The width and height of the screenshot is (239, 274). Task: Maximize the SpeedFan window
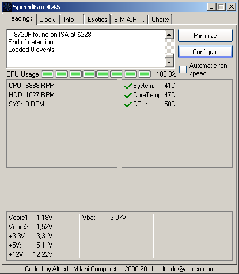tap(221, 7)
